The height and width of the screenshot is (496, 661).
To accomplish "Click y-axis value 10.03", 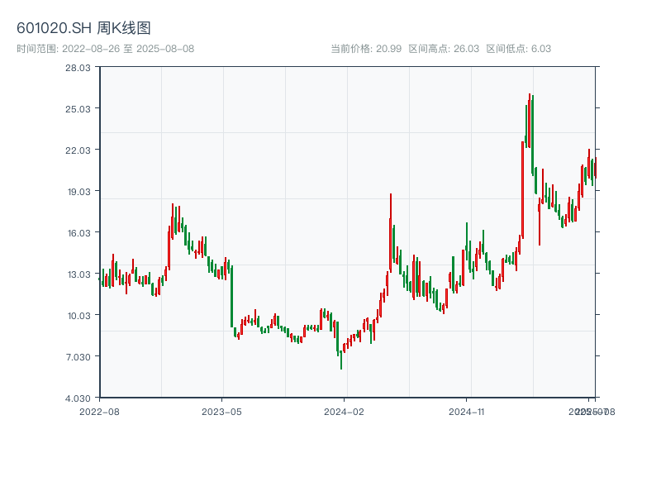I will [78, 316].
